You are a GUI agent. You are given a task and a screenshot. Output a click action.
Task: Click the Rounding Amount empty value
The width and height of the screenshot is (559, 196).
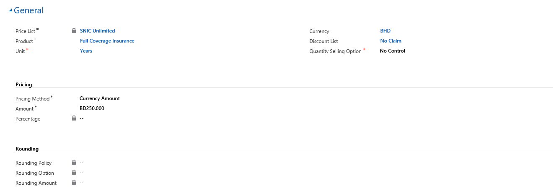82,183
